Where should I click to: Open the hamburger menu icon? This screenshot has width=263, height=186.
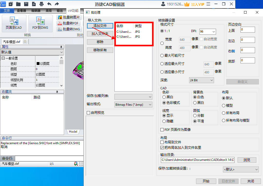click(x=208, y=4)
